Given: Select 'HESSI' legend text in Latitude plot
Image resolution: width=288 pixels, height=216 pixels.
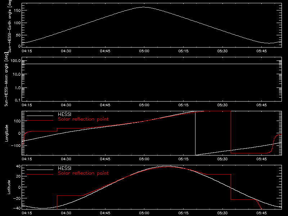Looking at the screenshot, I should click(x=64, y=168).
